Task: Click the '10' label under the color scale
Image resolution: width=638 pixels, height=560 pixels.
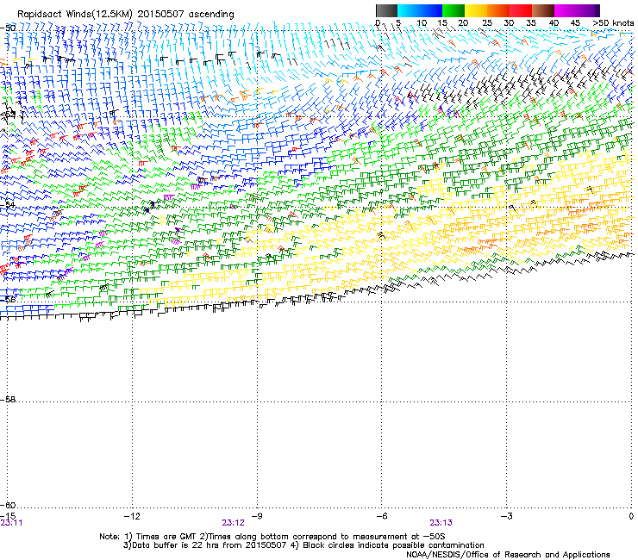Action: pyautogui.click(x=422, y=23)
